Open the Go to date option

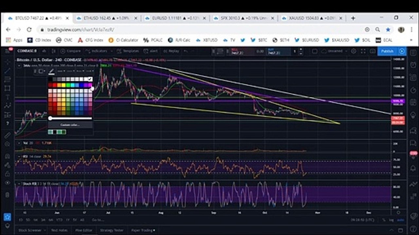[98, 220]
